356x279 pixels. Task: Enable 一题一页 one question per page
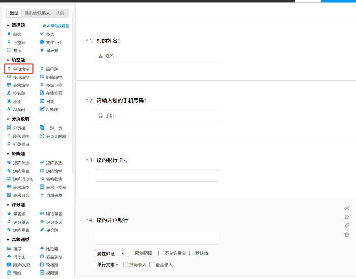(51, 128)
